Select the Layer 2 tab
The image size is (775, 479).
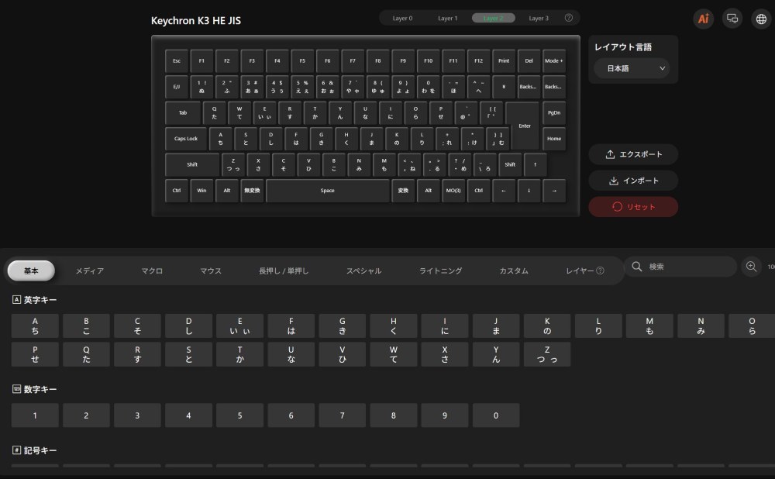tap(493, 19)
